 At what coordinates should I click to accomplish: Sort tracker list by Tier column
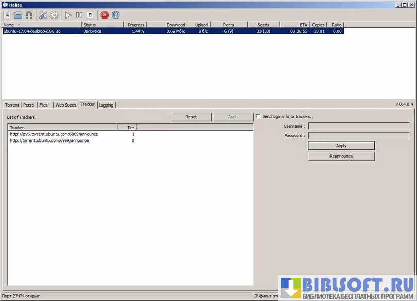coord(127,127)
